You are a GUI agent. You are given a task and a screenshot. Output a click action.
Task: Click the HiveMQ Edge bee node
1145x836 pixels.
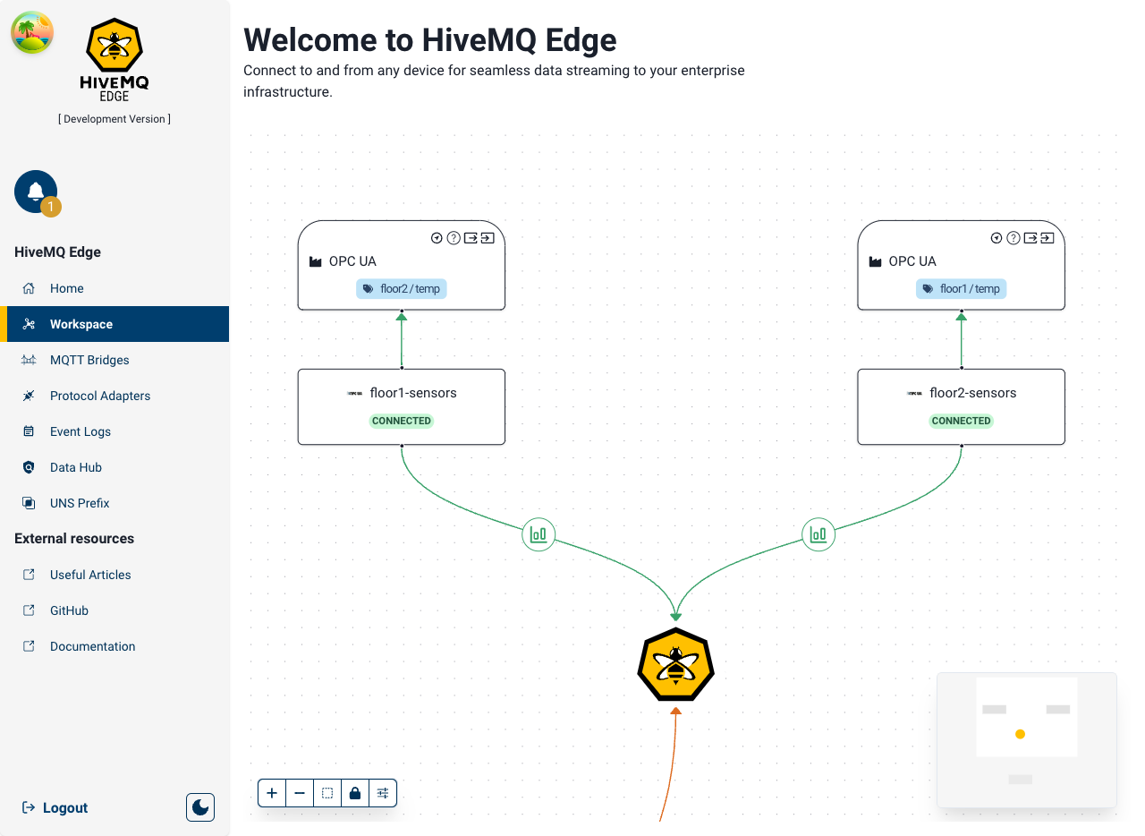(x=676, y=665)
